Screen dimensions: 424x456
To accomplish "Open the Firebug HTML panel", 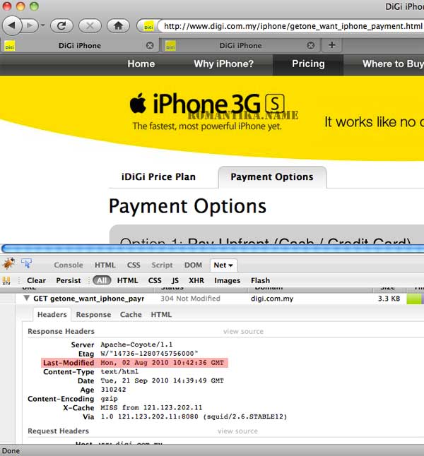I will click(105, 265).
